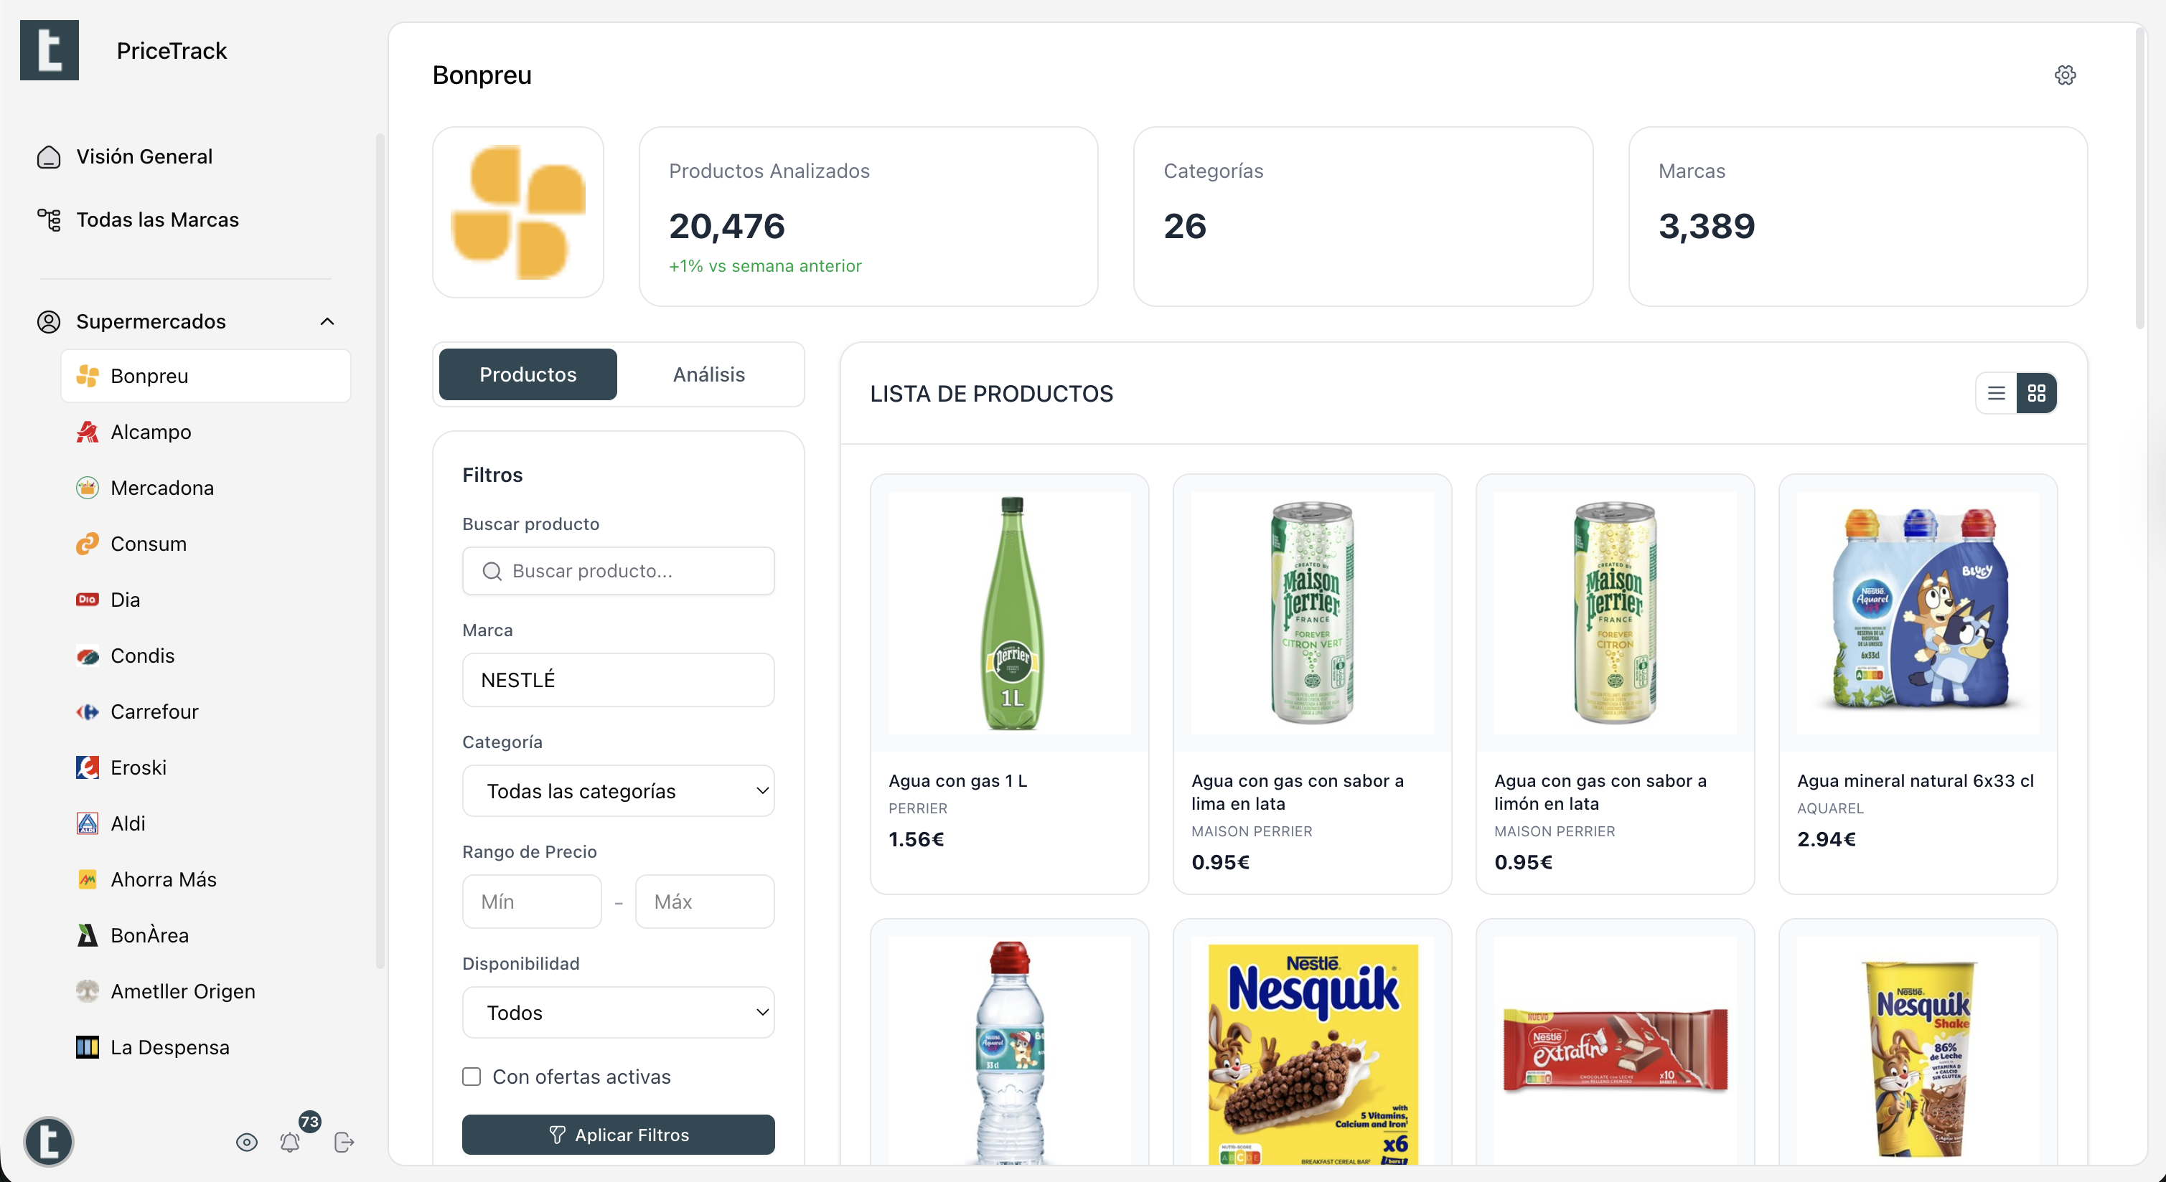
Task: Click the user avatar at bottom left
Action: [49, 1142]
